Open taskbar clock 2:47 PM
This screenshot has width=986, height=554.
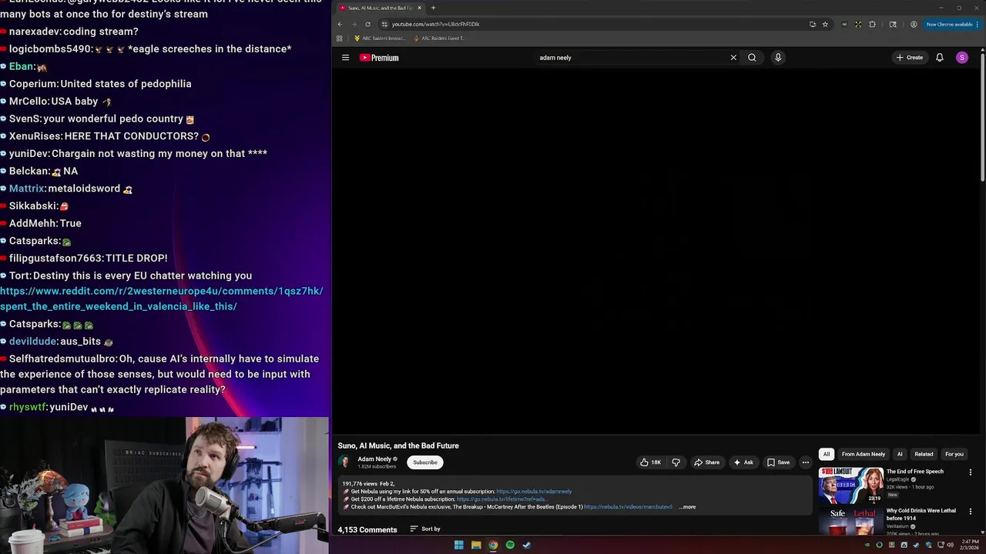coord(969,546)
